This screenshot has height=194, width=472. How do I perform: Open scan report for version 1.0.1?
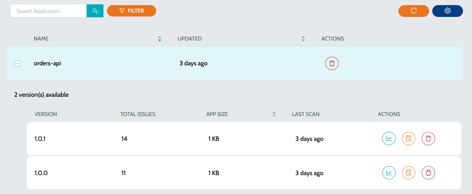[409, 139]
